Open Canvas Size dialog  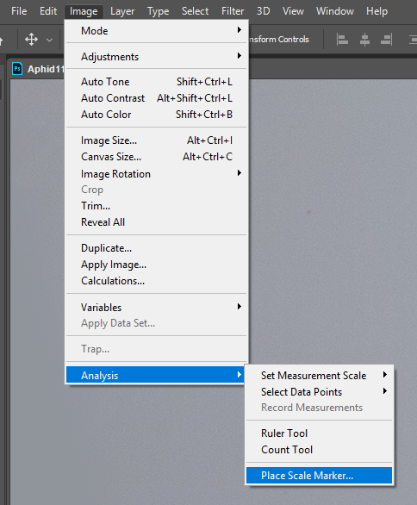click(x=157, y=157)
